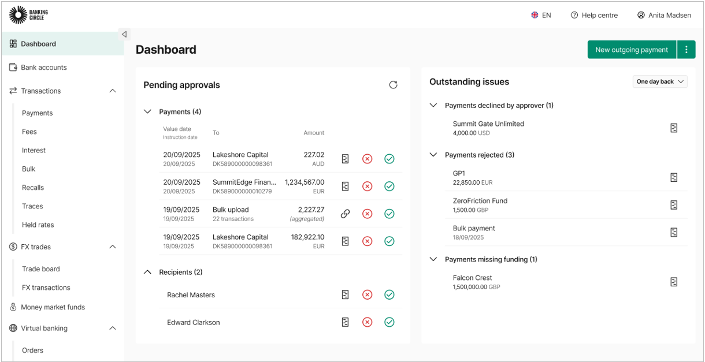Viewport: 705px width, 362px height.
Task: Decline the Lakeshore Capital 227.02 AUD payment
Action: coord(367,159)
